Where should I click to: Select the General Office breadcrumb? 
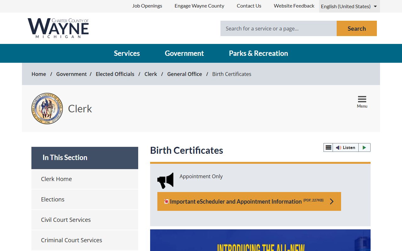tap(185, 74)
